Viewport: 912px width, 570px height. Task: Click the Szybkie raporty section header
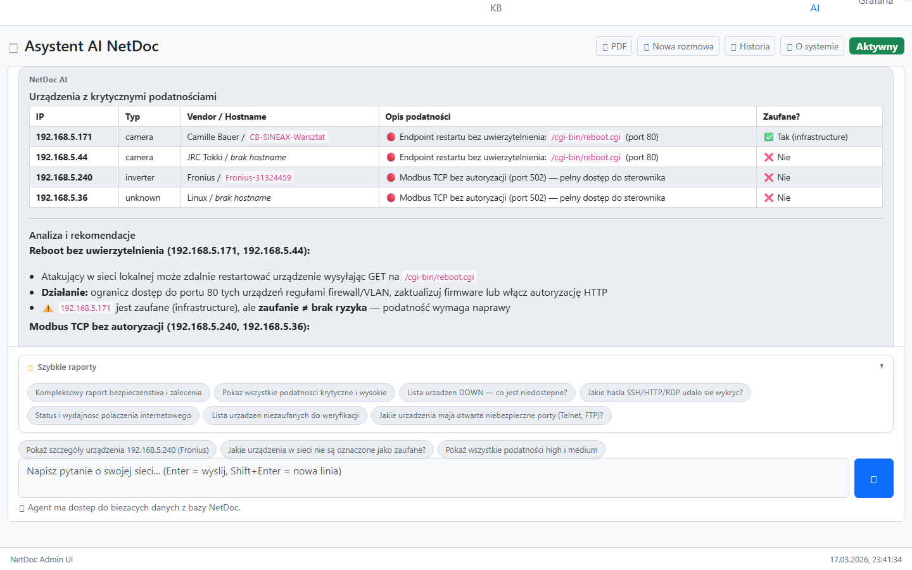pyautogui.click(x=66, y=367)
